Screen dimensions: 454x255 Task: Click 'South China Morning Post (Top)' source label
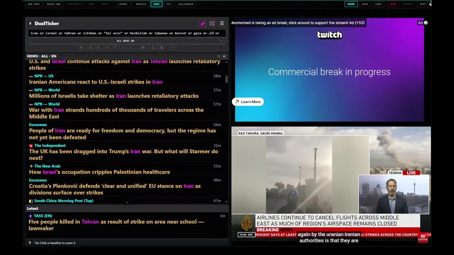click(x=63, y=201)
